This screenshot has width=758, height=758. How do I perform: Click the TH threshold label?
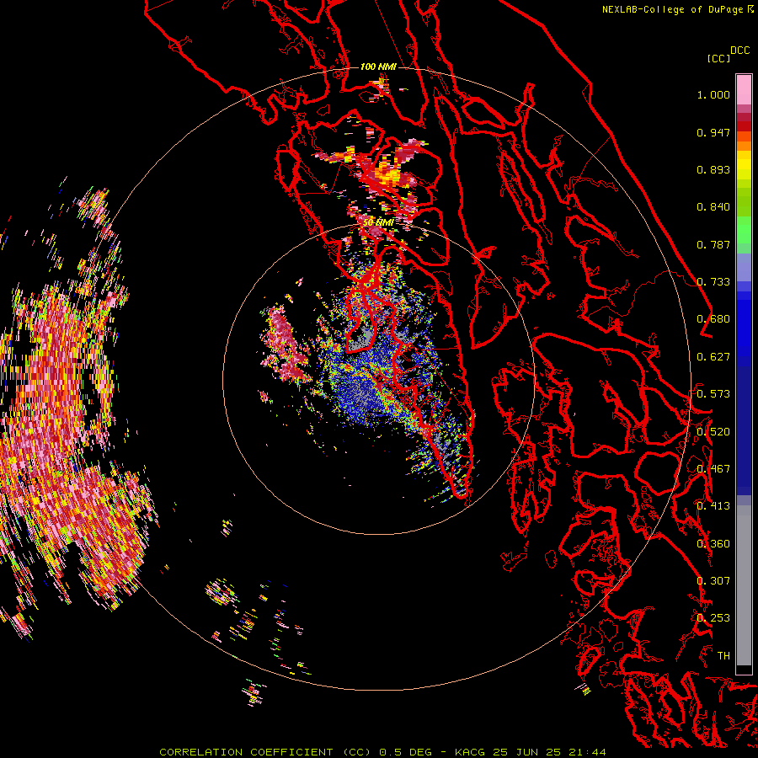(723, 656)
